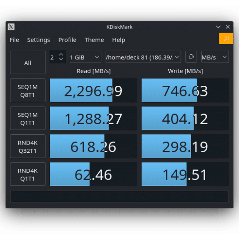Decrease the test loop count
Image resolution: width=239 pixels, height=239 pixels.
61,59
